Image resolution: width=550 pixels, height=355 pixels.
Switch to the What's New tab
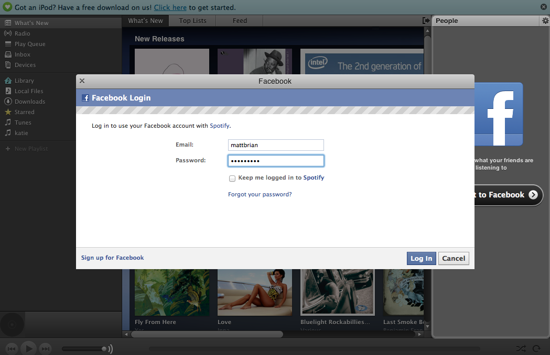click(146, 20)
